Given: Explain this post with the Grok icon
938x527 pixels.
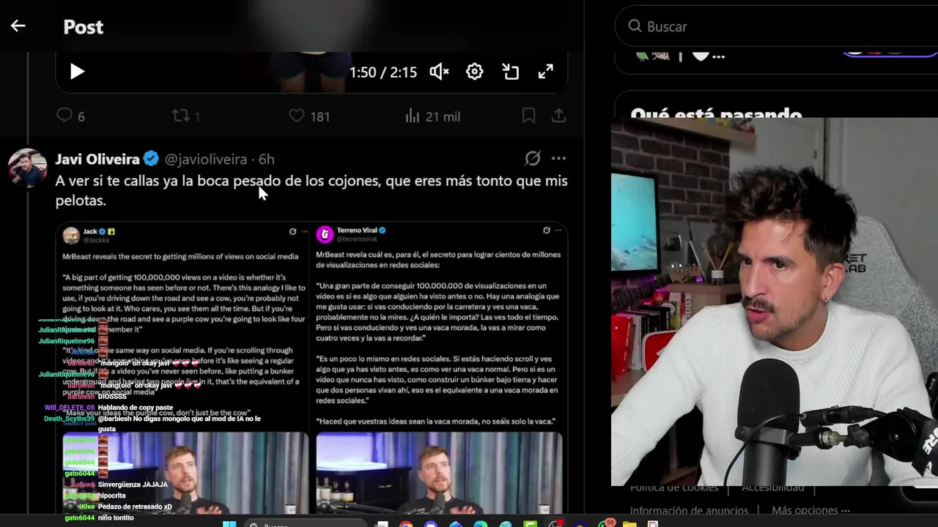Looking at the screenshot, I should (533, 158).
